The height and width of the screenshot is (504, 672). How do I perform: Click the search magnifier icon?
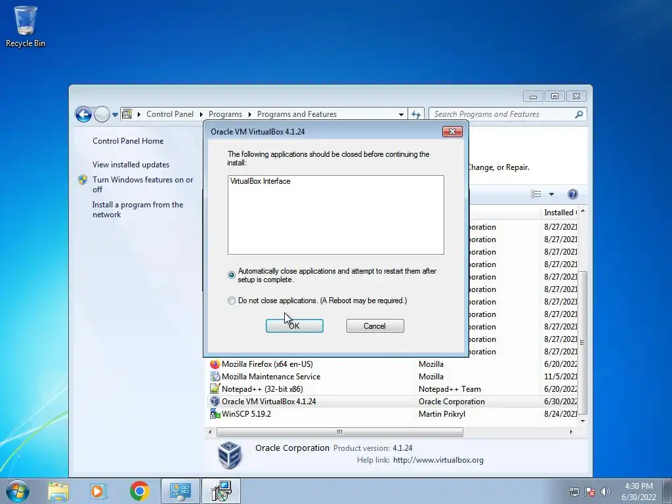click(579, 114)
